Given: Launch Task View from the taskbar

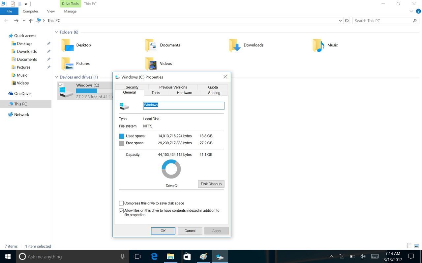Looking at the screenshot, I should pyautogui.click(x=137, y=256).
